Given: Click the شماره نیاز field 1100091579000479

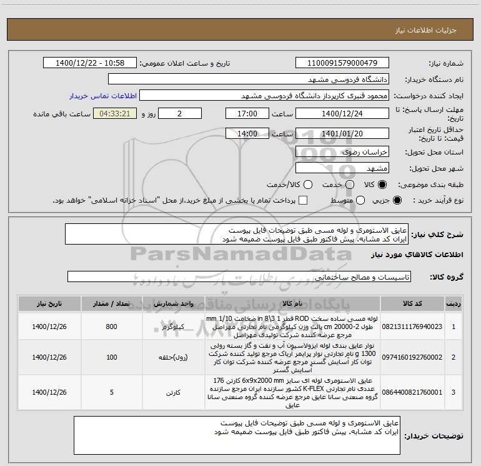Looking at the screenshot, I should pyautogui.click(x=342, y=63).
